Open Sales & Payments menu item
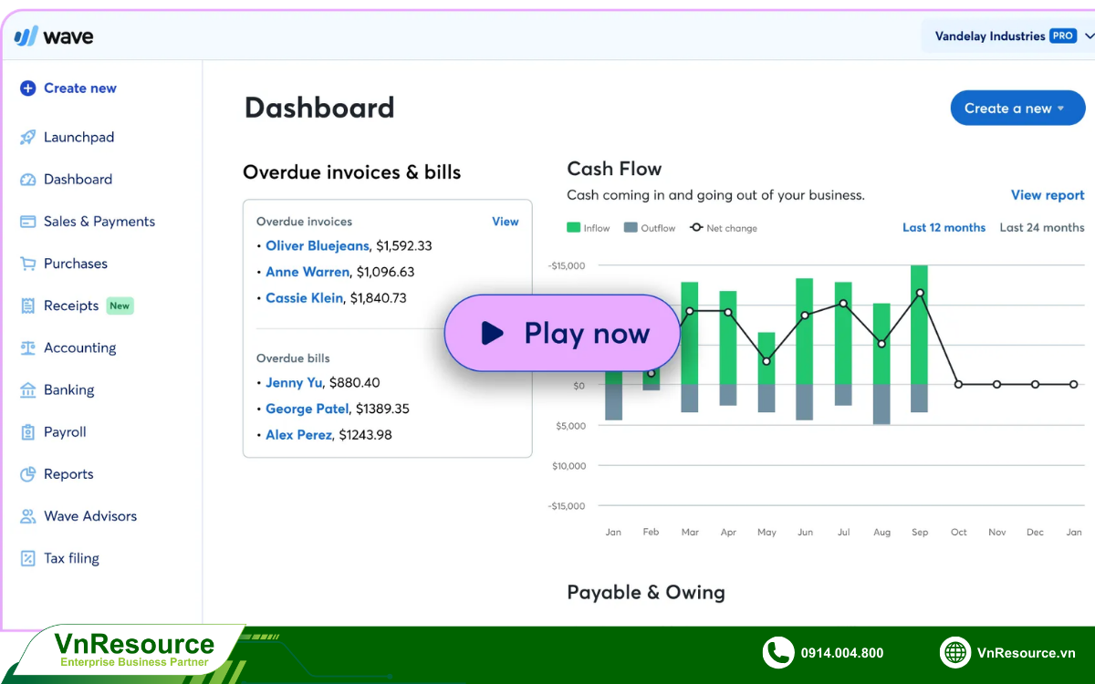 99,222
